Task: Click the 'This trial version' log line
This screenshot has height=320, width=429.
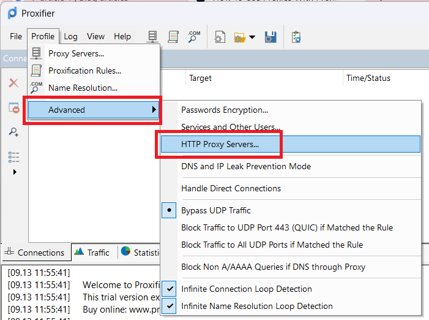Action: [x=121, y=297]
